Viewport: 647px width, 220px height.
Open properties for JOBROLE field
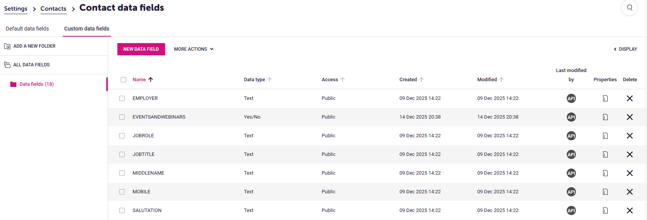605,136
